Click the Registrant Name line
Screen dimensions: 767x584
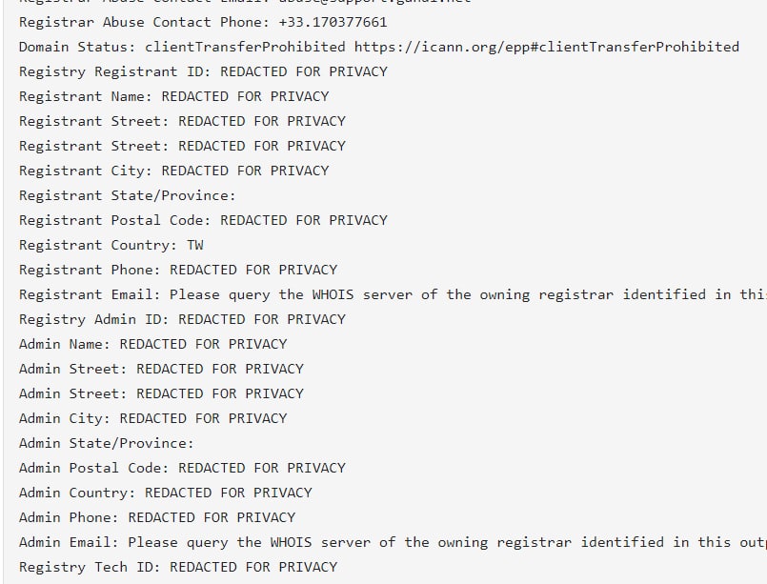pyautogui.click(x=173, y=96)
